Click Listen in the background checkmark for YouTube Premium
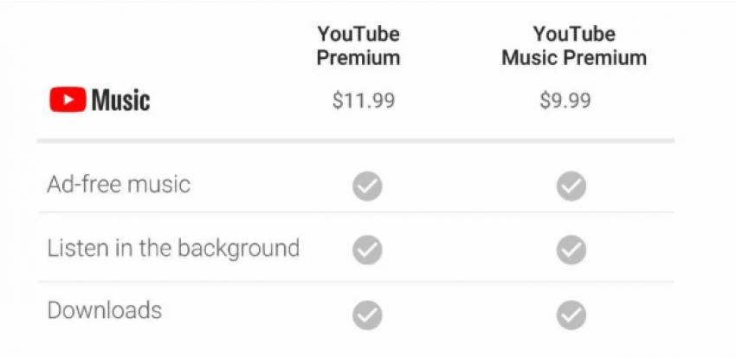 click(367, 250)
